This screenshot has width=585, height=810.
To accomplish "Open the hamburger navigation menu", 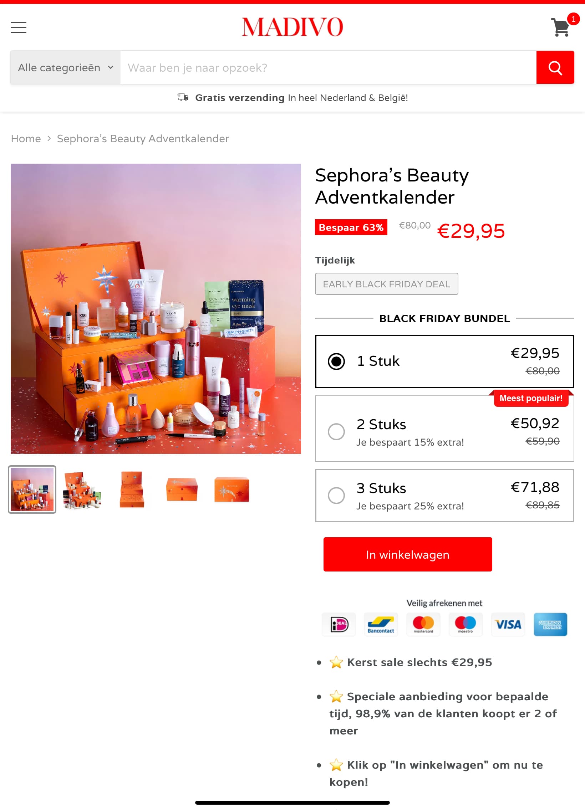I will 19,27.
